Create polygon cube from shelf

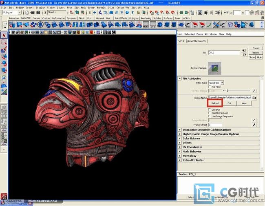[x=167, y=25]
